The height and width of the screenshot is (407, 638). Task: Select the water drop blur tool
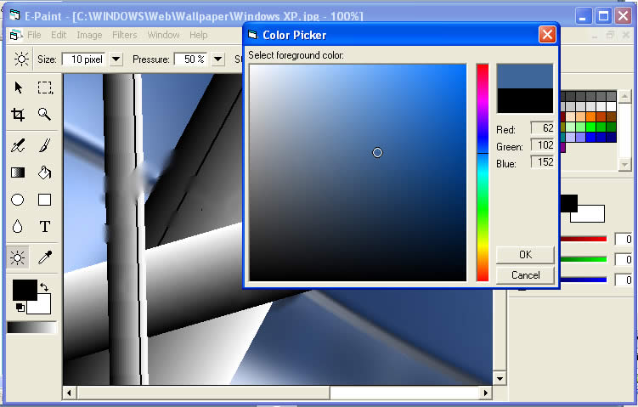(x=18, y=226)
